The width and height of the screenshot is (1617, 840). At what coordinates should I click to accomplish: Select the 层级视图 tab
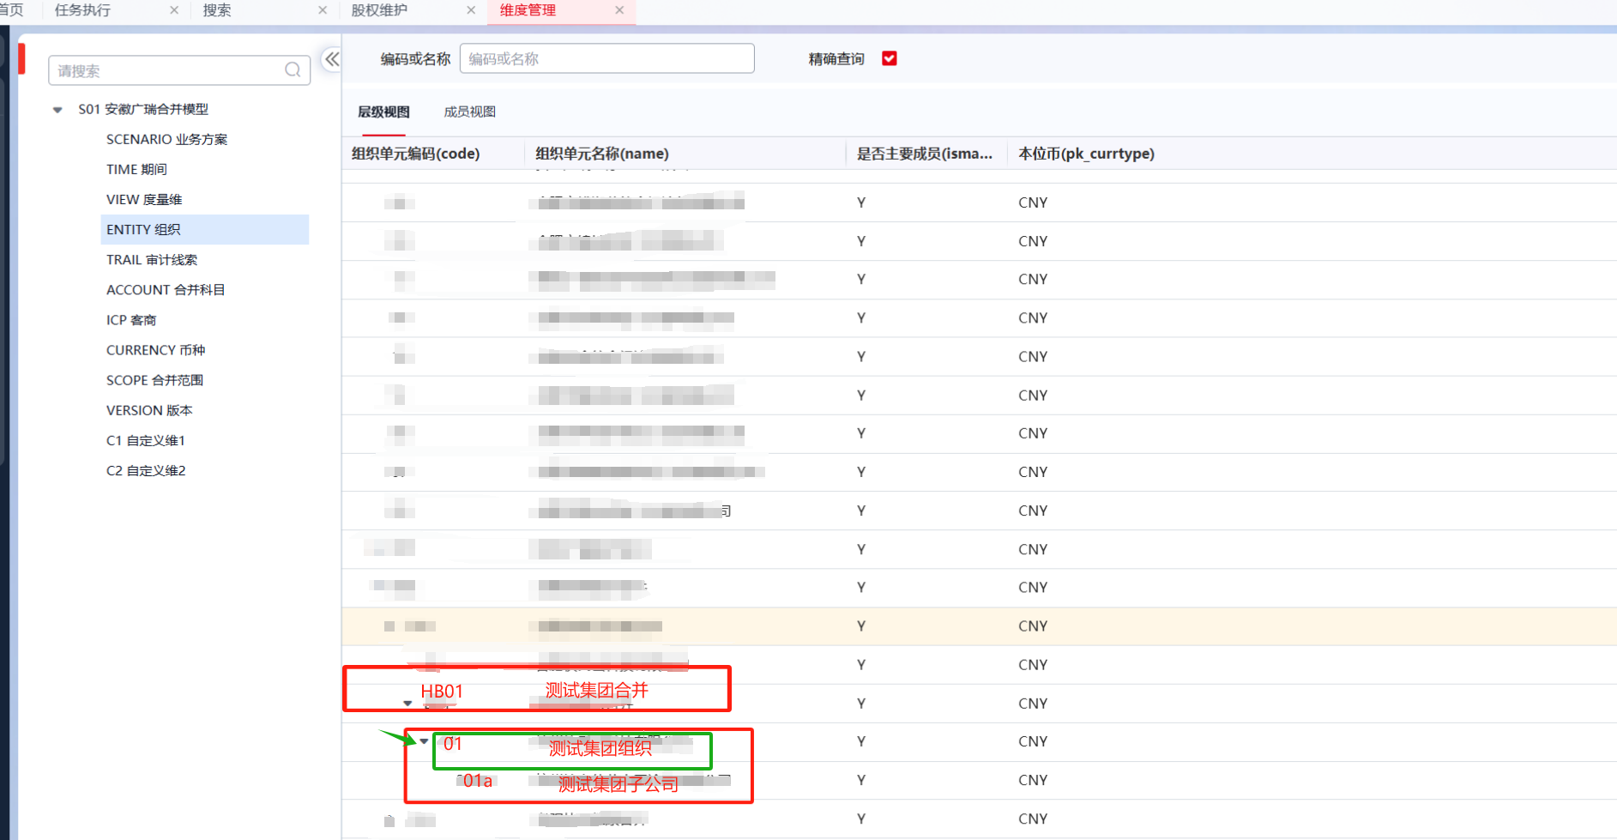pos(383,112)
